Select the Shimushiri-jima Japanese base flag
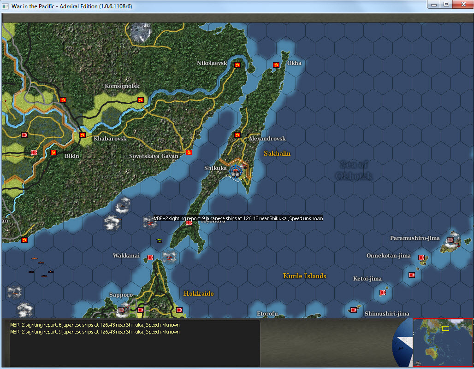474x369 pixels. pos(354,310)
